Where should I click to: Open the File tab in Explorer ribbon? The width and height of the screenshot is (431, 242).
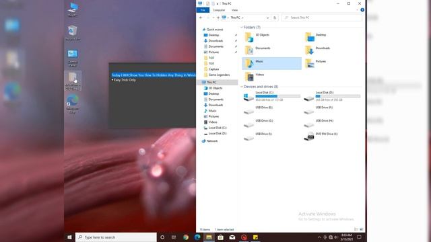coord(203,10)
